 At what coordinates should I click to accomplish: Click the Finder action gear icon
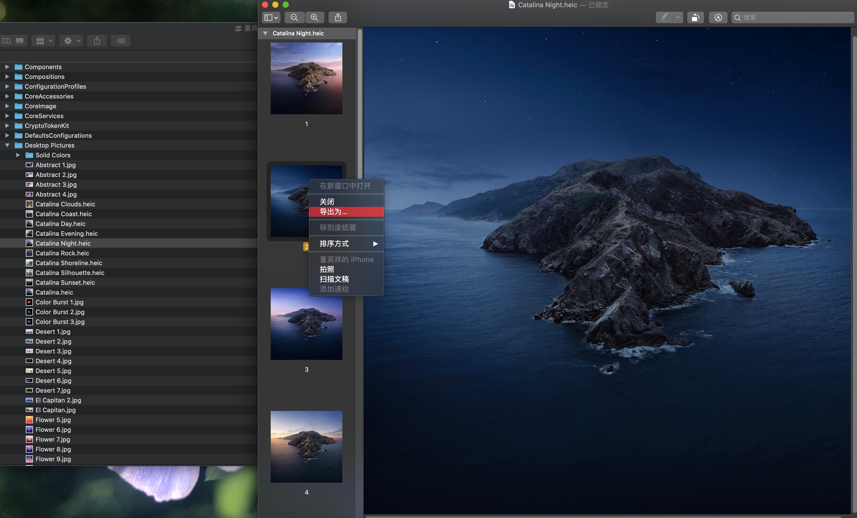point(68,41)
